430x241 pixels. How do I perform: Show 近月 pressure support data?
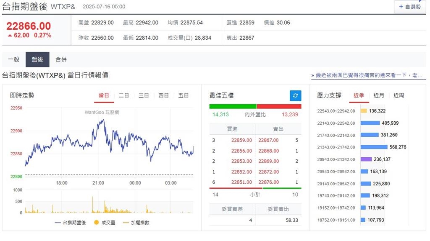[x=378, y=95]
